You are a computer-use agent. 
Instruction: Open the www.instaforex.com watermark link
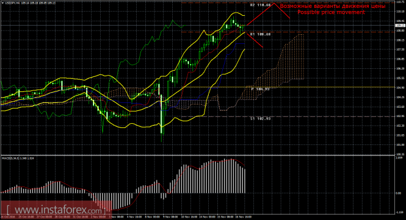tap(55, 210)
